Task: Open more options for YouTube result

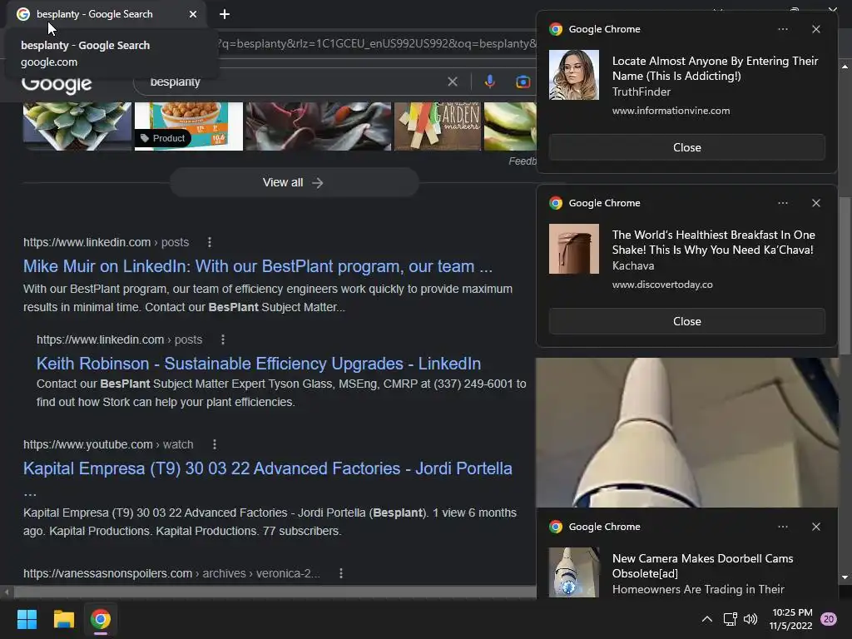Action: click(215, 444)
